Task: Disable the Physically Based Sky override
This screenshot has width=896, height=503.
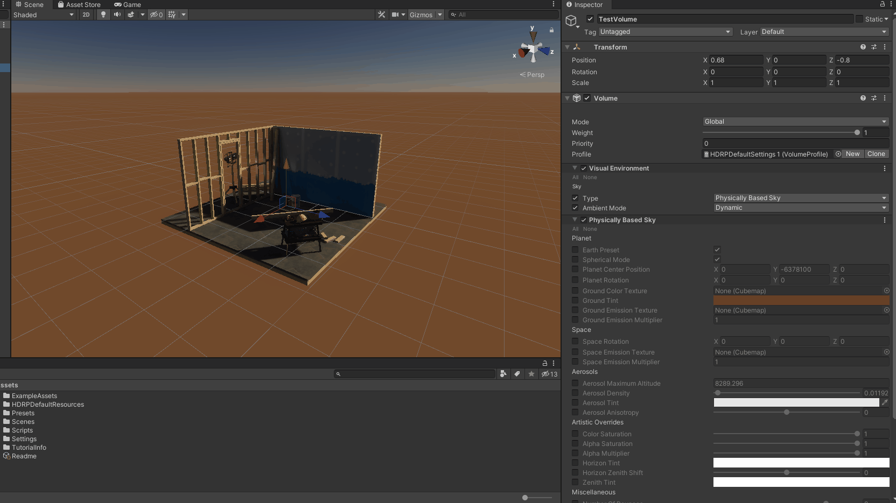Action: point(584,220)
